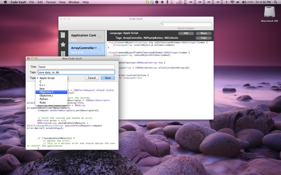
Task: Select the Application Cont snippet row
Action: point(86,37)
